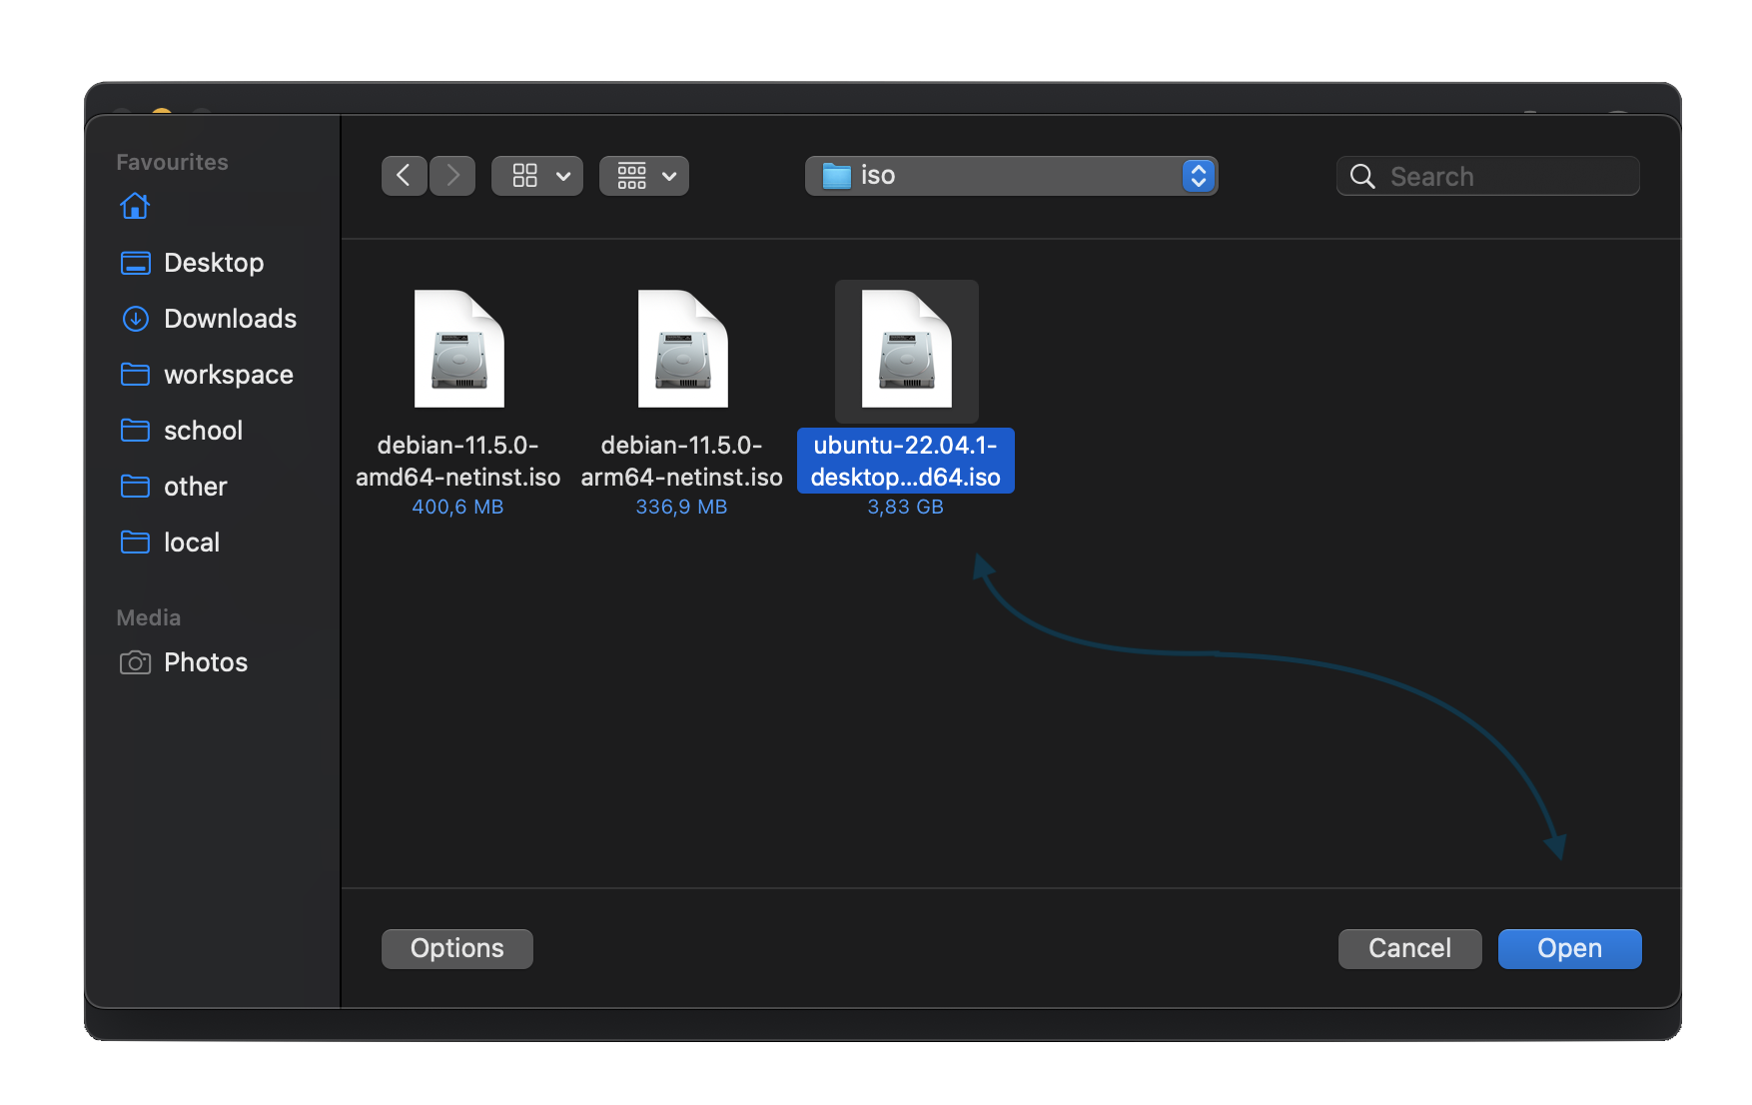The height and width of the screenshot is (1105, 1752).
Task: Click the Cancel button
Action: coord(1408,948)
